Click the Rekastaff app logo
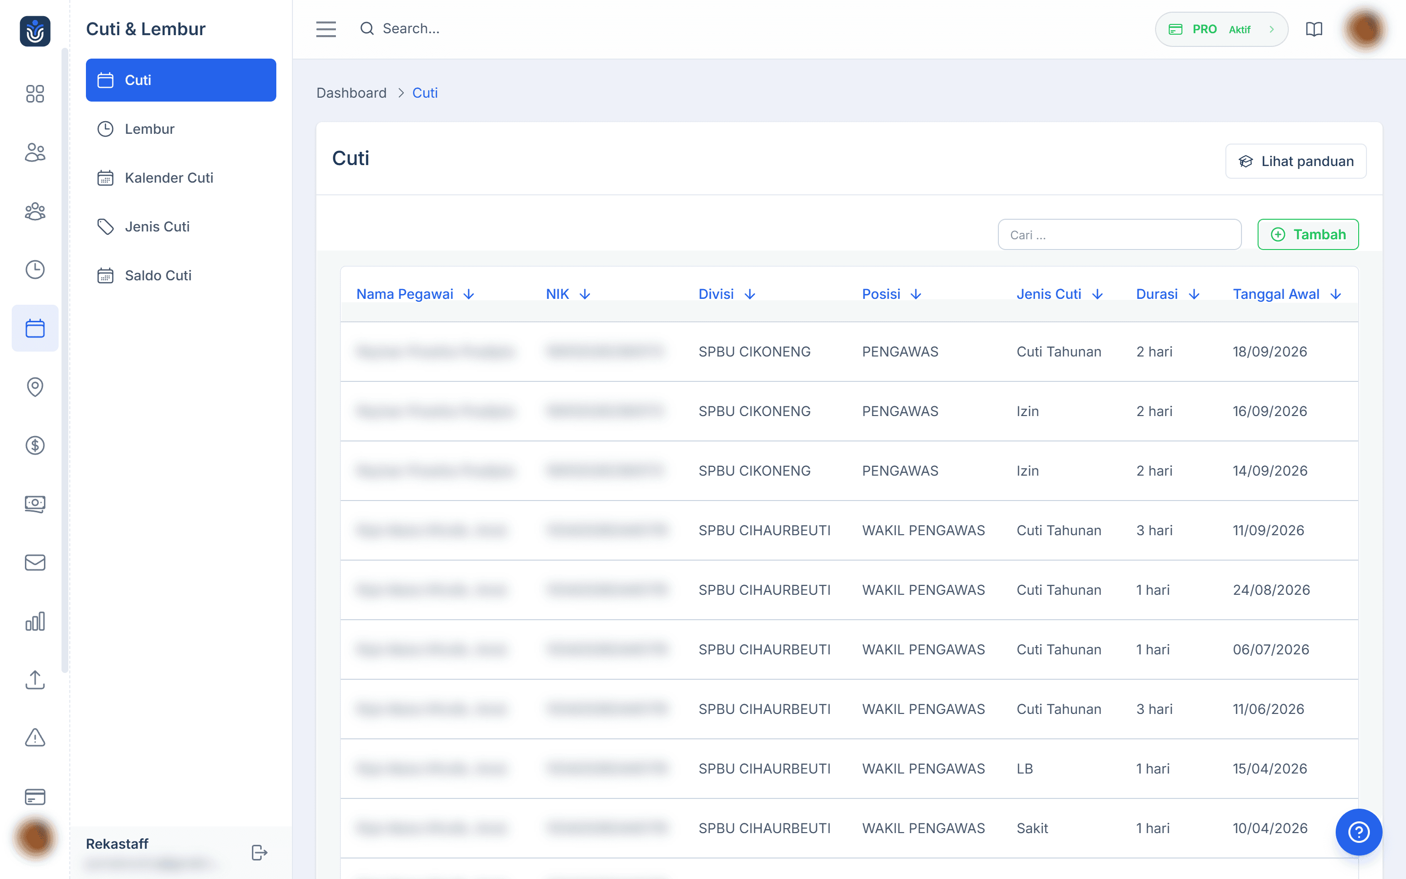 [35, 31]
